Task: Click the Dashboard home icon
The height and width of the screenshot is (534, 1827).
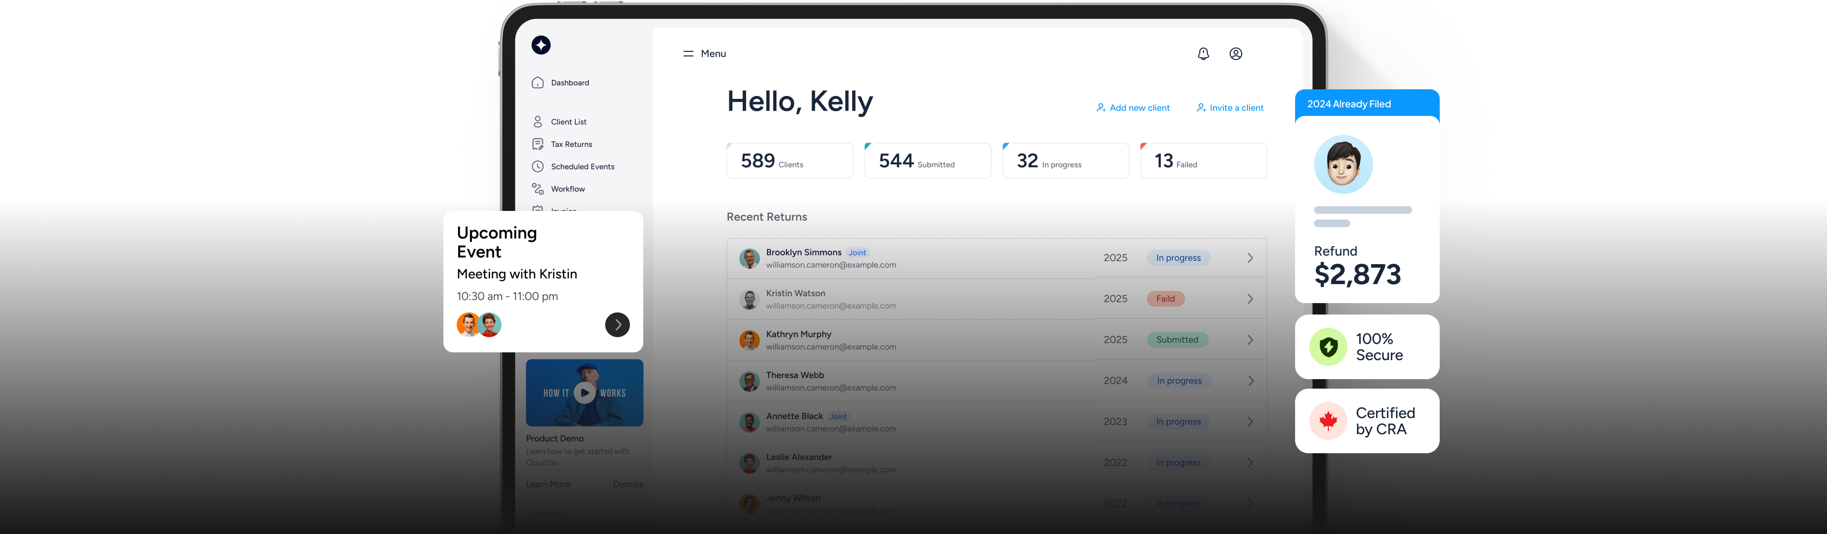Action: coord(538,83)
